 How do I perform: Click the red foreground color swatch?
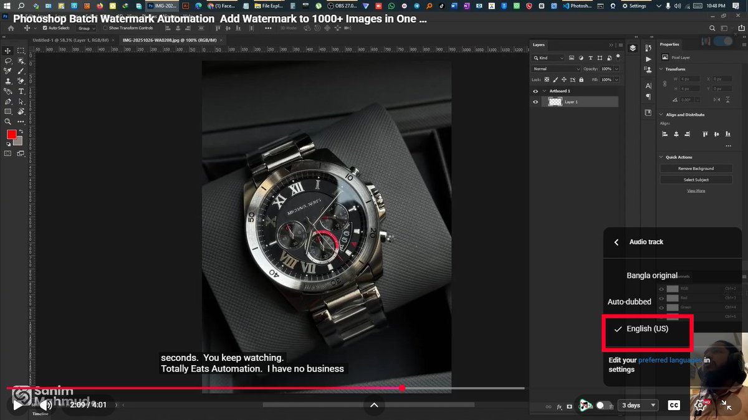11,135
